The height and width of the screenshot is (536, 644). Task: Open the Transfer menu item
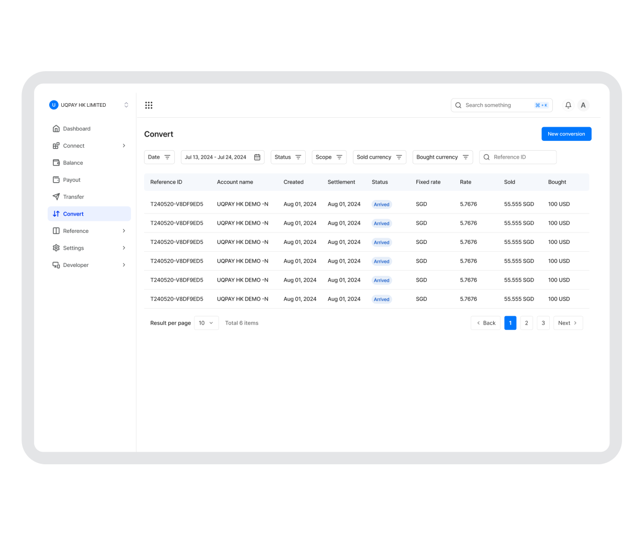(89, 197)
